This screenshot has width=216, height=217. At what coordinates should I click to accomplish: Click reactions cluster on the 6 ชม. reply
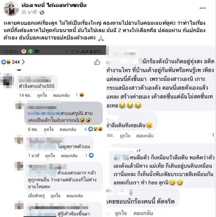tap(95, 129)
